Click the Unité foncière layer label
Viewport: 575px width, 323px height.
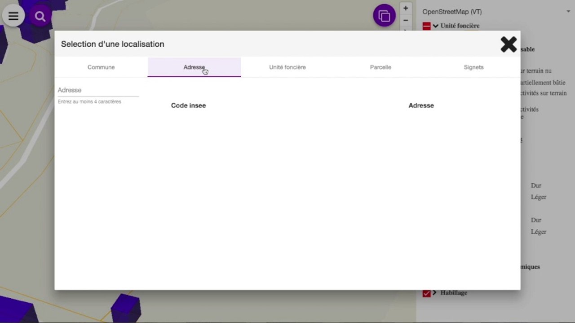[460, 26]
